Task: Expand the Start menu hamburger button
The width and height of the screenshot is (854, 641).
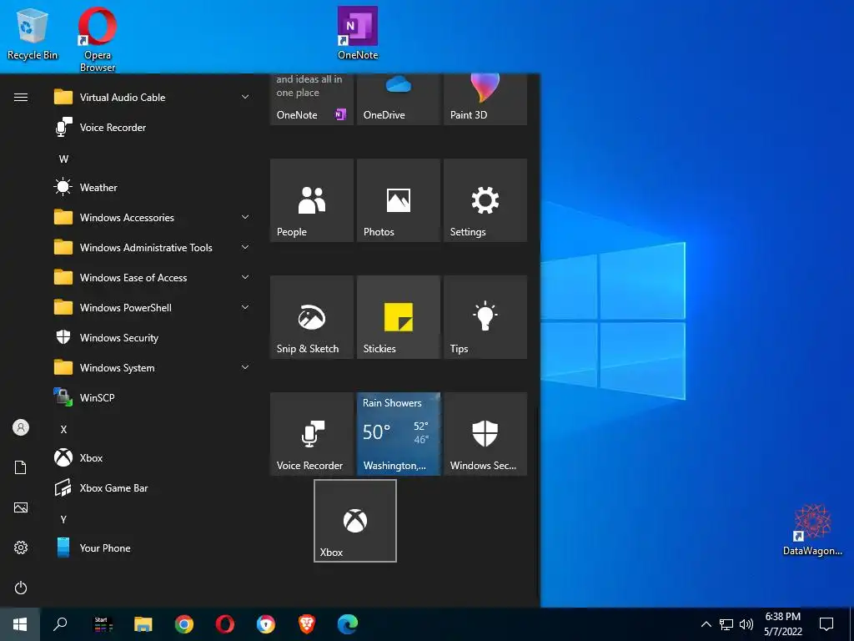Action: point(21,98)
